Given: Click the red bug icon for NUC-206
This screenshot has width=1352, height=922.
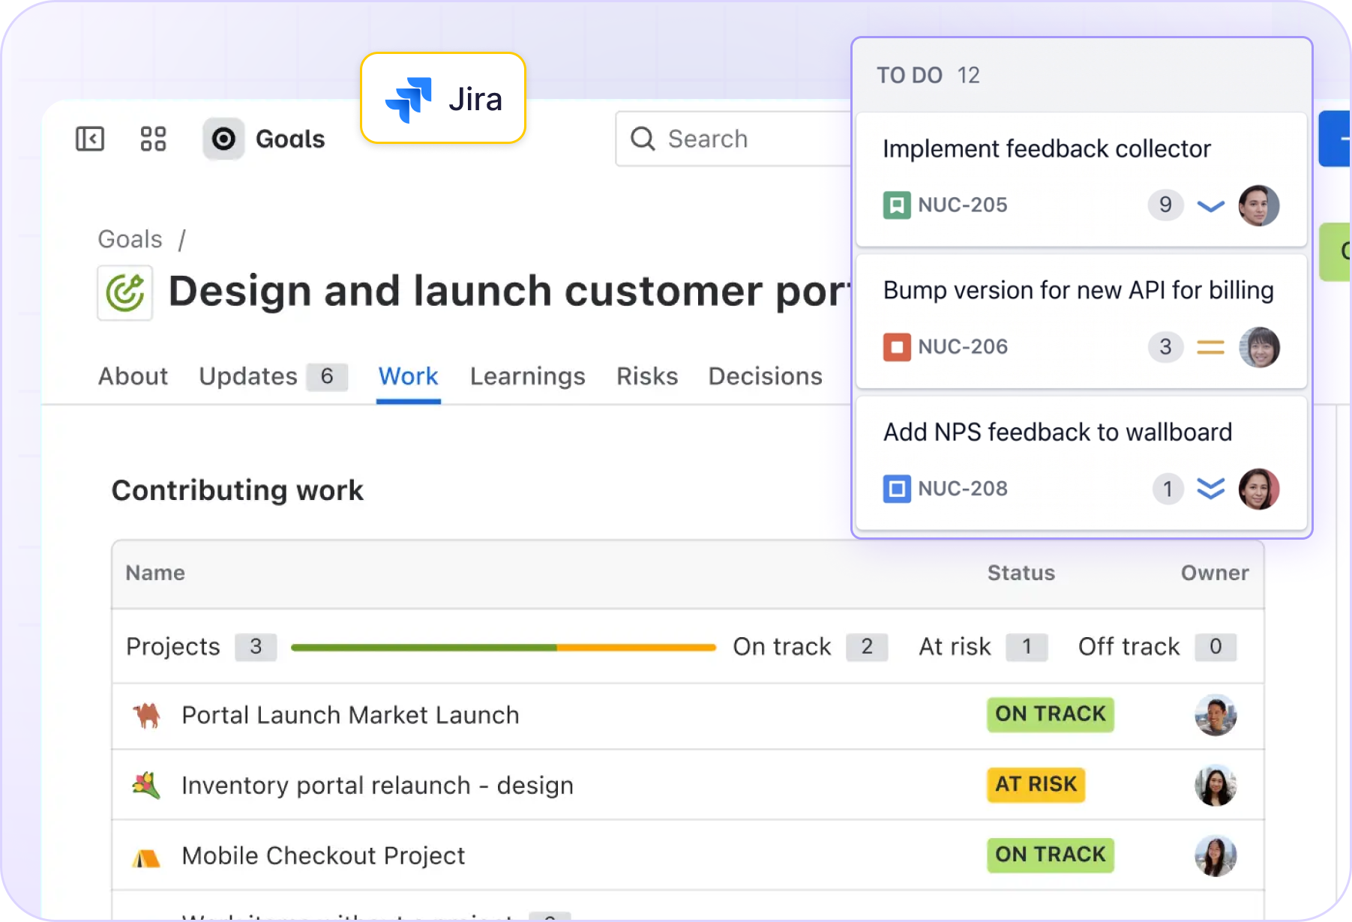Looking at the screenshot, I should click(x=897, y=346).
